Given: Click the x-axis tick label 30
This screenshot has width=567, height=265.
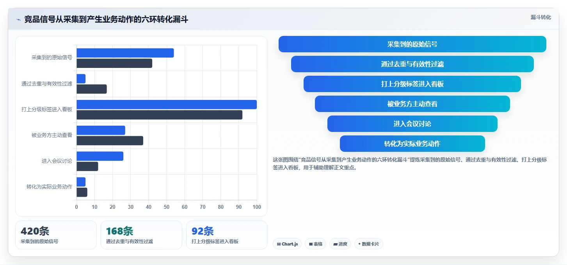Looking at the screenshot, I should pos(131,207).
